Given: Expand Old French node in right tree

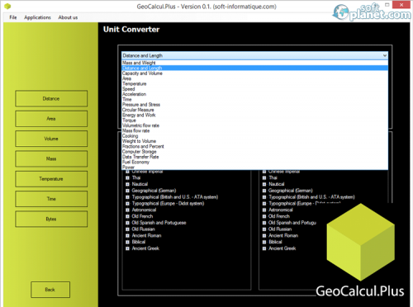Looking at the screenshot, I should pyautogui.click(x=264, y=216).
